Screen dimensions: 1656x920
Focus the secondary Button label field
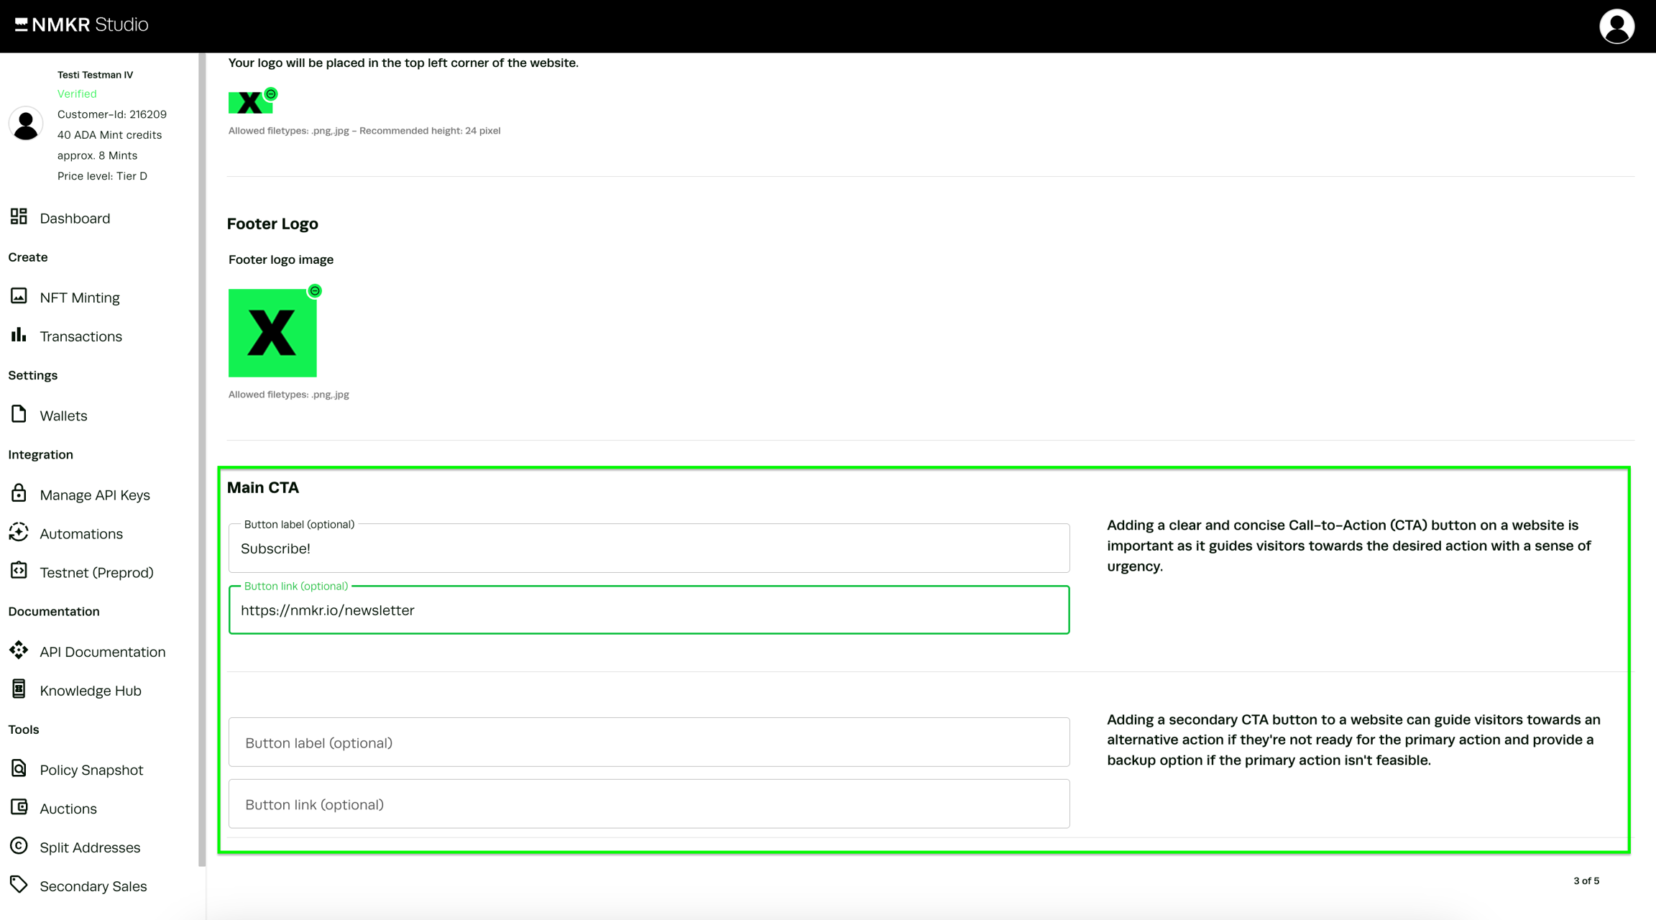point(648,742)
